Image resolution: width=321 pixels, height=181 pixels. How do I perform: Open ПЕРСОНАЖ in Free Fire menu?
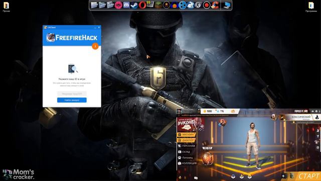[x=187, y=146]
